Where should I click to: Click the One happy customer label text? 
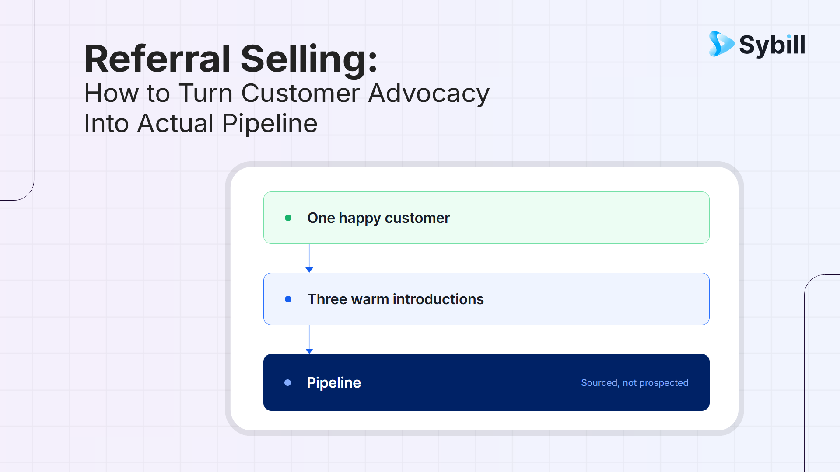point(378,218)
